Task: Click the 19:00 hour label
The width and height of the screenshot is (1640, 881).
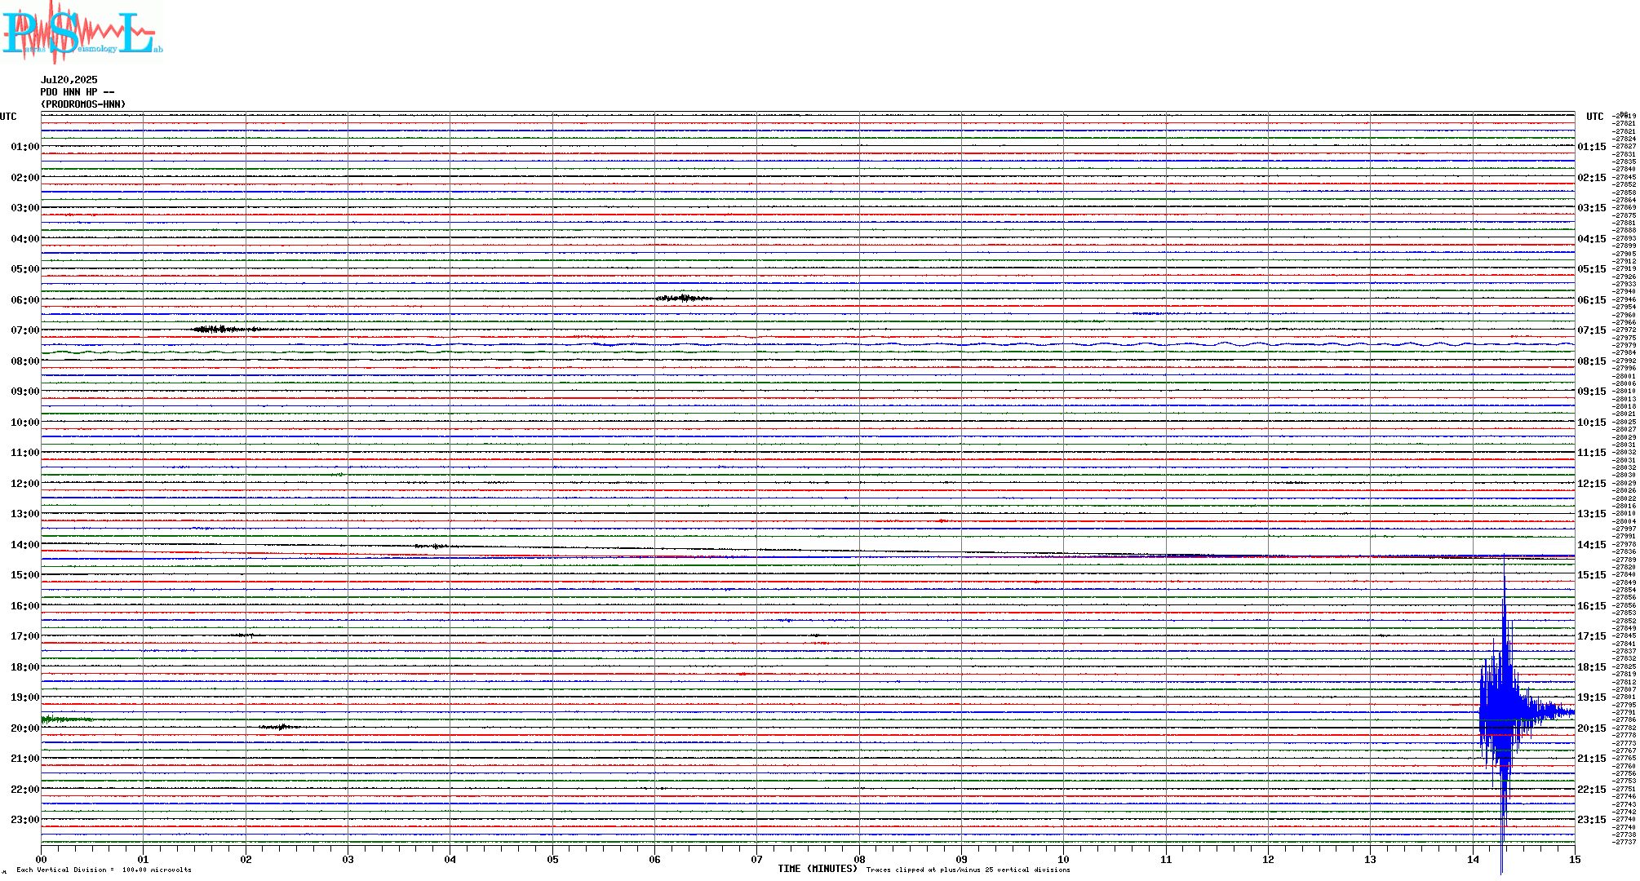Action: tap(24, 697)
